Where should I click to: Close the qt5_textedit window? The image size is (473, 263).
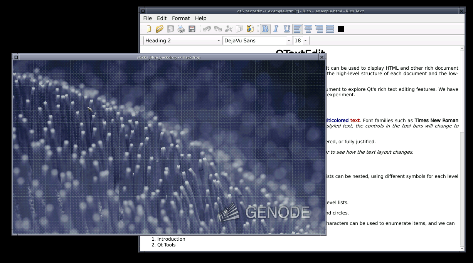(461, 11)
